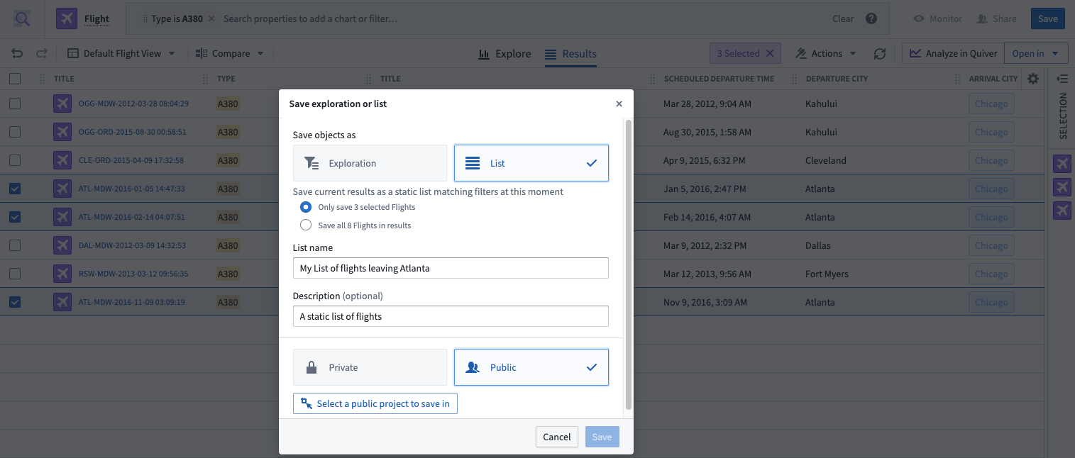Check the CLE-ORD-2015-04-09 row checkbox
Image resolution: width=1075 pixels, height=458 pixels.
tap(15, 160)
